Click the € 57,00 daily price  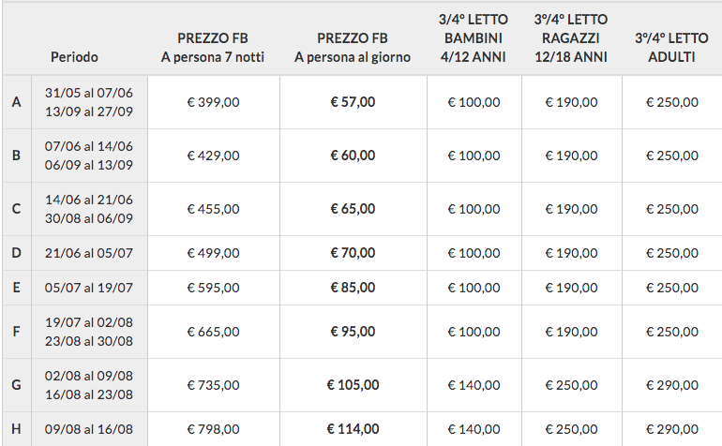point(353,102)
